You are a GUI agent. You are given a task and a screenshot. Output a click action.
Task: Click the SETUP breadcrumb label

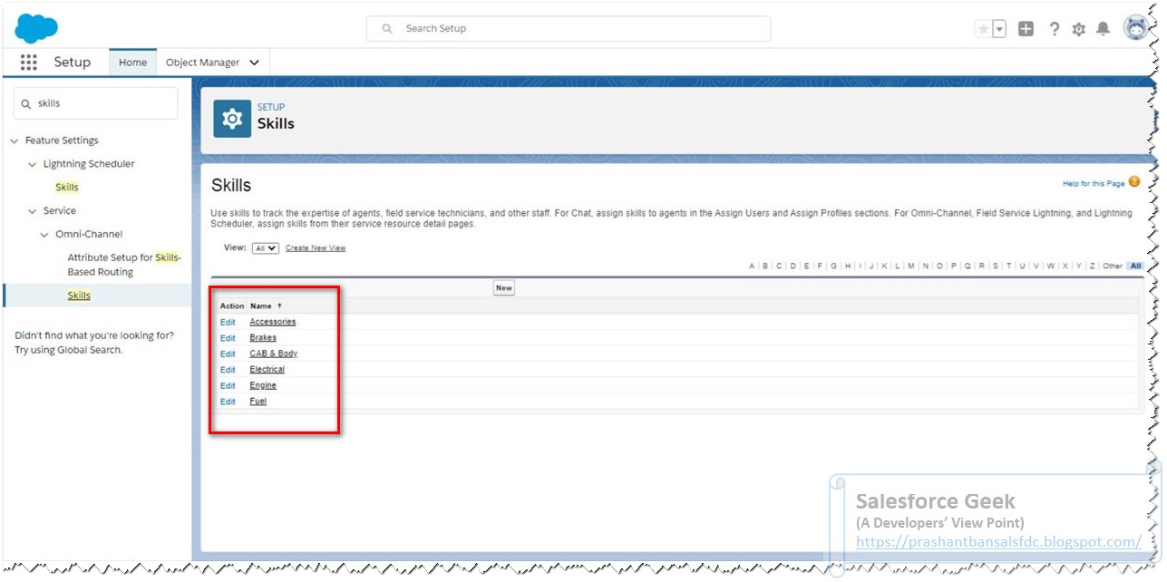[271, 107]
